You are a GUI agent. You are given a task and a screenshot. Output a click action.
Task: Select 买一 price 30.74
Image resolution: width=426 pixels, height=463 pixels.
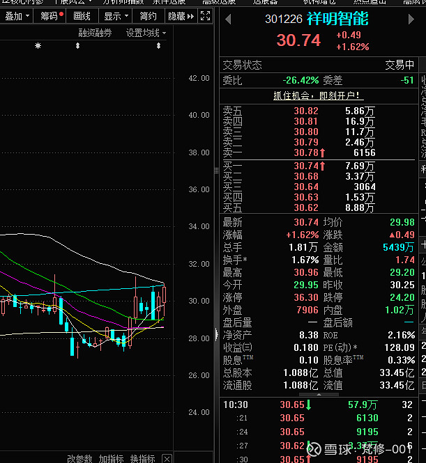pyautogui.click(x=306, y=166)
